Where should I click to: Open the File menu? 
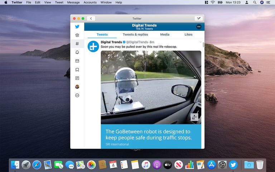tap(29, 3)
